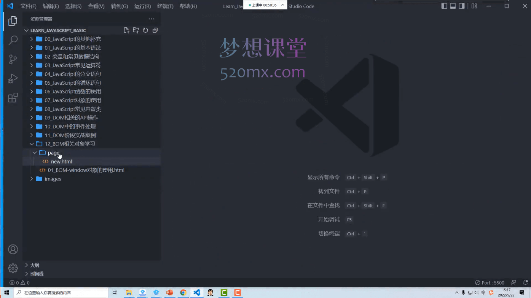531x298 pixels.
Task: Click the taskbar search box
Action: tap(61, 293)
